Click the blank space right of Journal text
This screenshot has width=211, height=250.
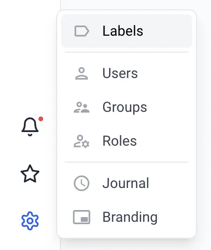[170, 183]
